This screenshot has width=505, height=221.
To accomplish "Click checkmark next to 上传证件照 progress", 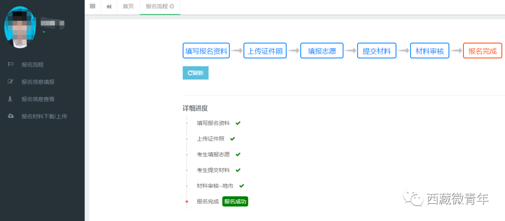I will [232, 139].
